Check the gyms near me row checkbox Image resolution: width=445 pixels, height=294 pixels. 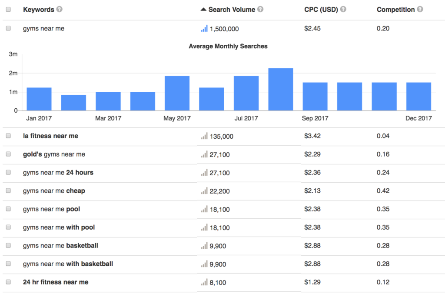8,28
